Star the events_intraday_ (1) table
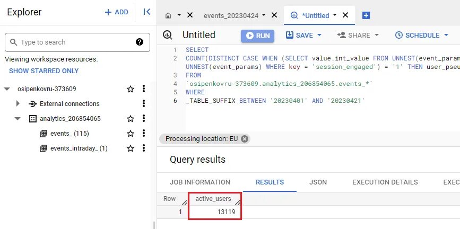 131,148
